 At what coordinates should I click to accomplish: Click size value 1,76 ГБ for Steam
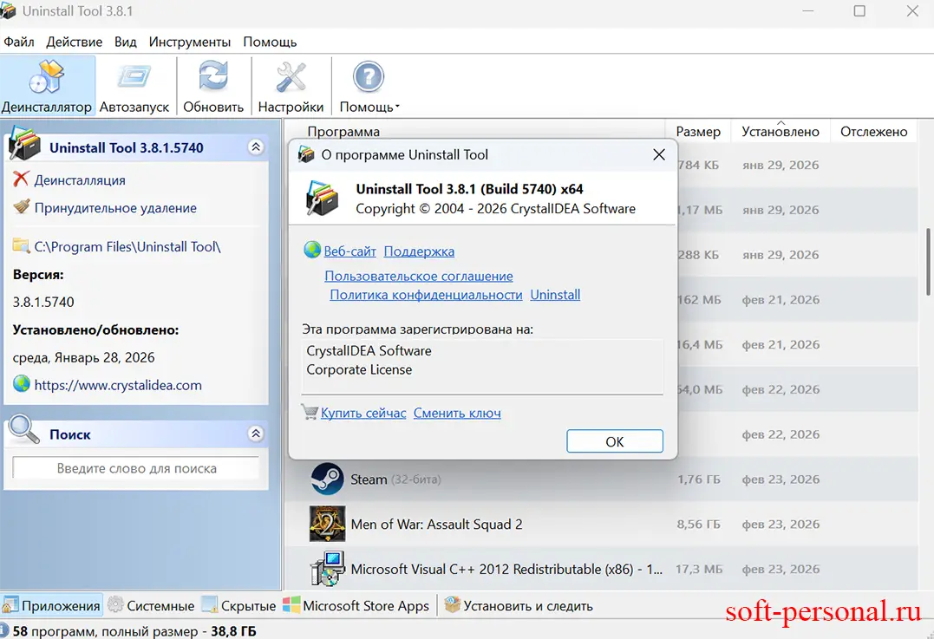click(x=698, y=479)
